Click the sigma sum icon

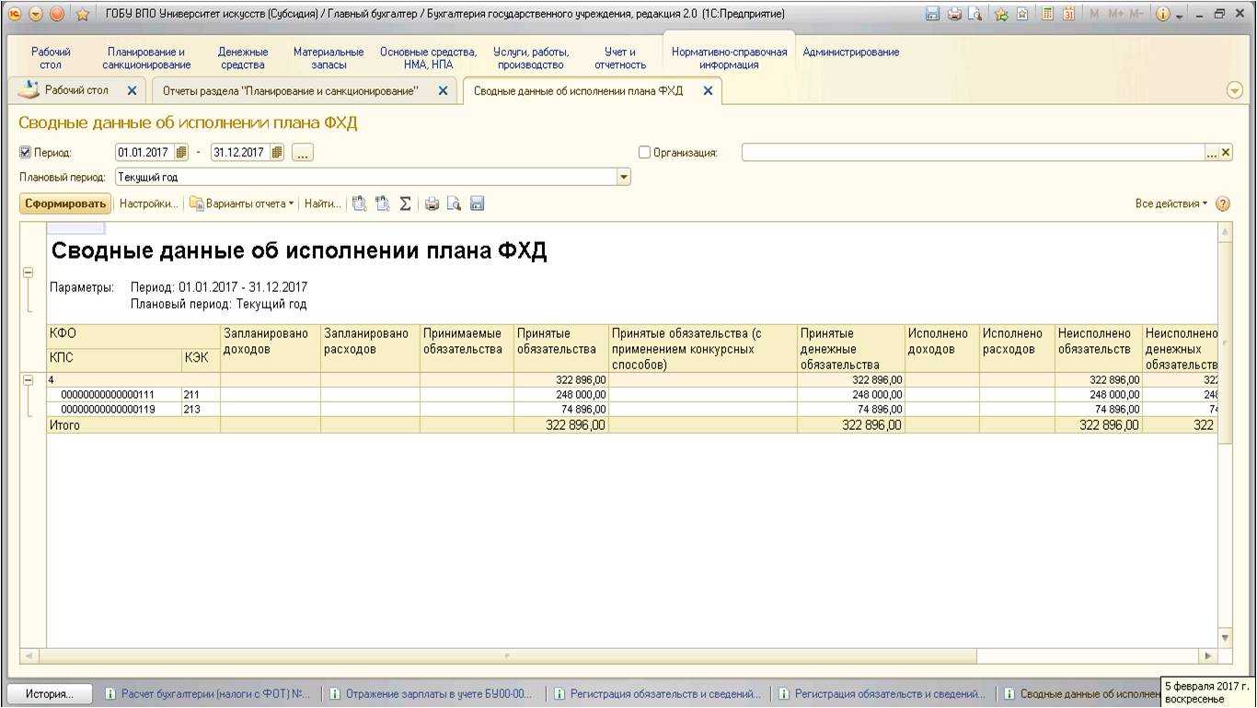pos(405,203)
